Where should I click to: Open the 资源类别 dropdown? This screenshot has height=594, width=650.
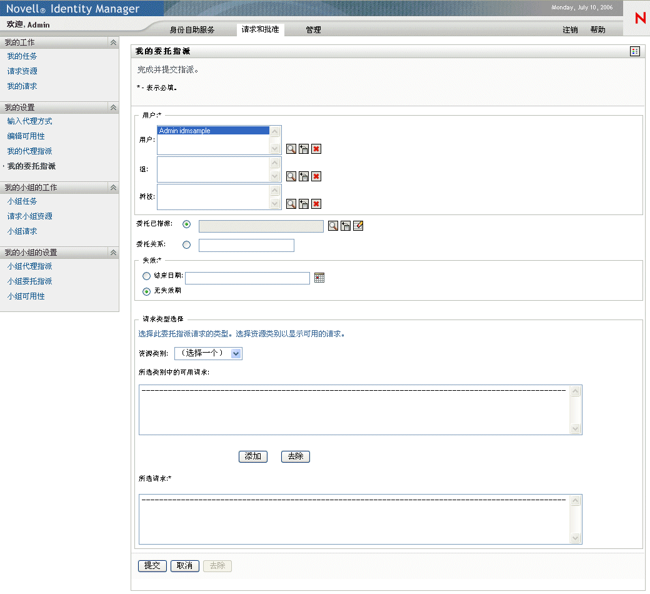click(x=208, y=353)
